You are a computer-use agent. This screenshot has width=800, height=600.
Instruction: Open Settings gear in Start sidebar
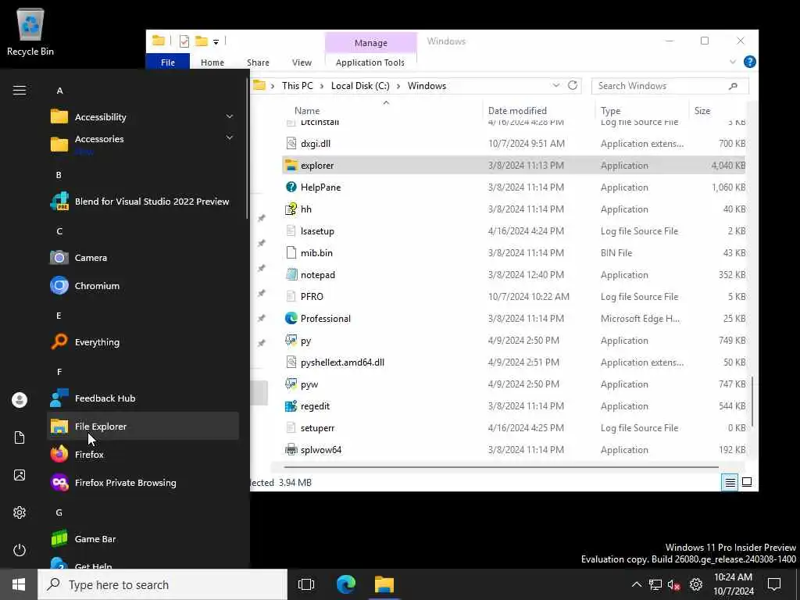[x=20, y=512]
